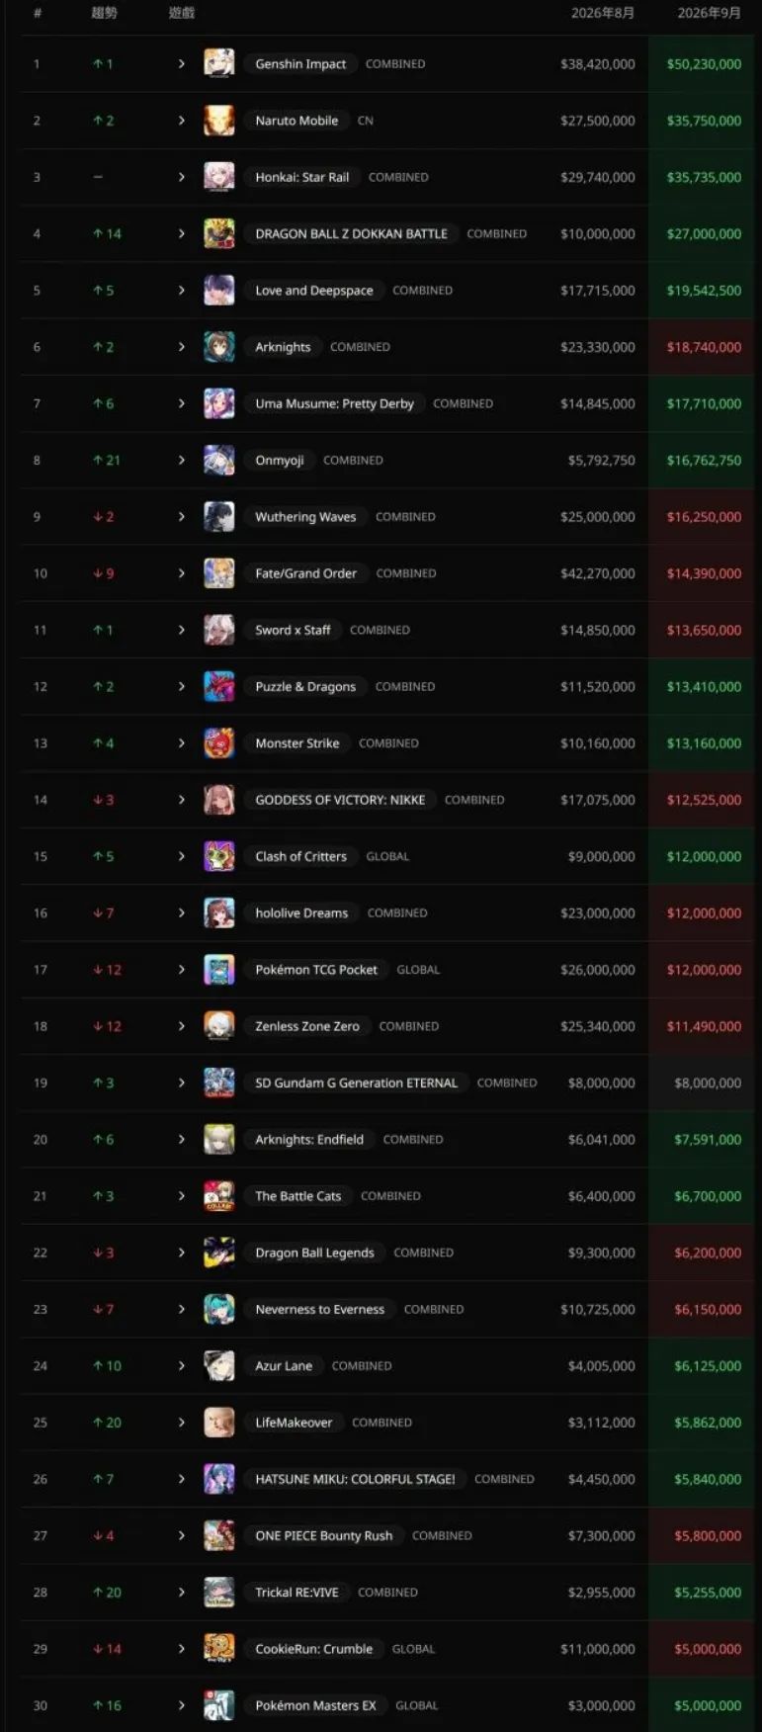This screenshot has width=762, height=1732.
Task: Open the CookieRun: Crumble icon
Action: [x=219, y=1649]
